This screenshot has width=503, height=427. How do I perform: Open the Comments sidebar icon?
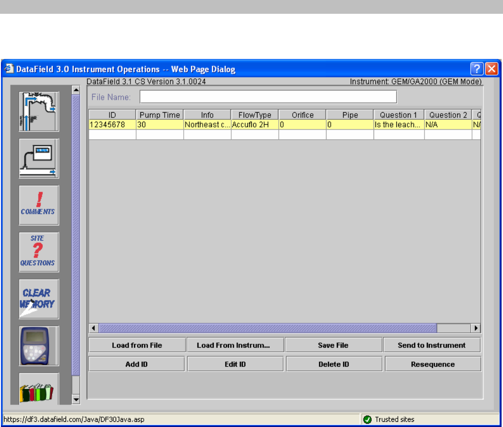[x=39, y=205]
